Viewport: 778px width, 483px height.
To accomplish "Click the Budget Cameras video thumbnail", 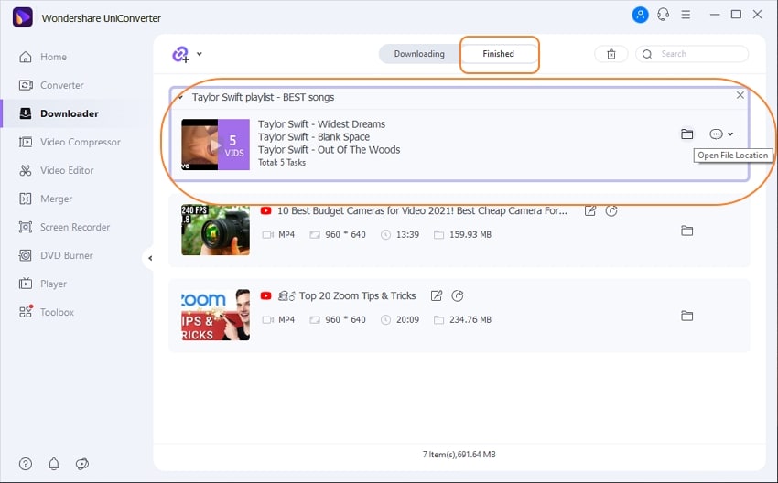I will pyautogui.click(x=215, y=231).
